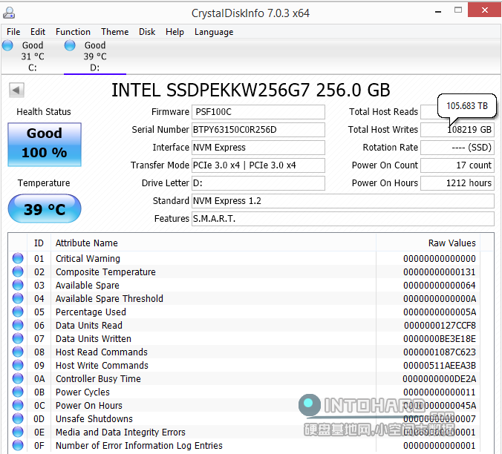502x454 pixels.
Task: Click the status orb for Power Cycles
Action: pyautogui.click(x=18, y=392)
